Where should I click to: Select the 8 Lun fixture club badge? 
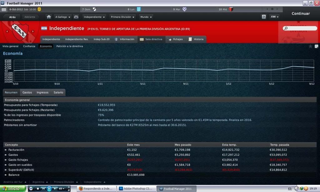pyautogui.click(x=139, y=9)
